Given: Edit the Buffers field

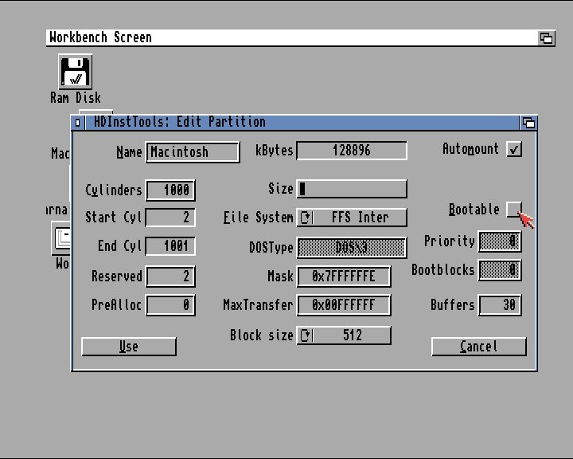Looking at the screenshot, I should [x=500, y=305].
